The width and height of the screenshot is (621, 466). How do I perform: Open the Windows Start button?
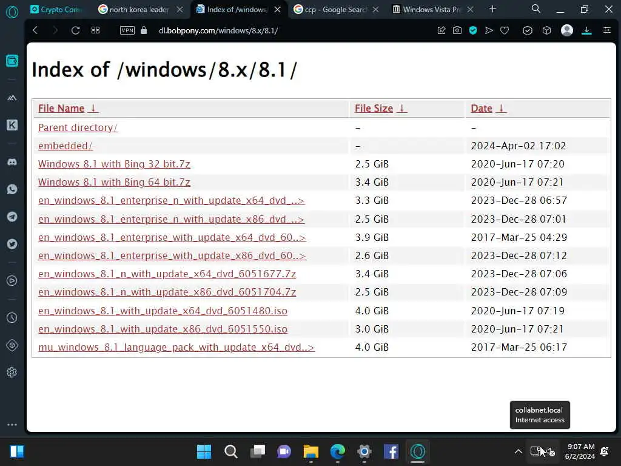tap(204, 451)
